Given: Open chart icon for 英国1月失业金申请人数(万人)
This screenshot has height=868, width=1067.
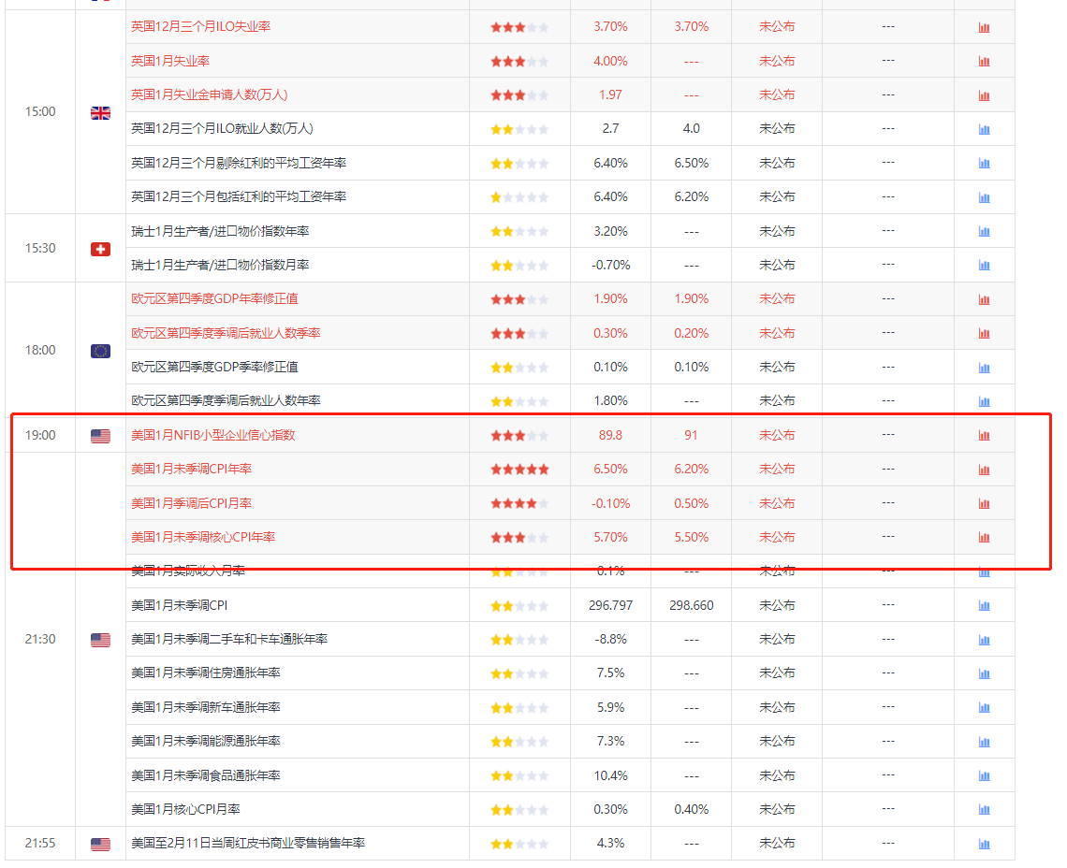Looking at the screenshot, I should tap(984, 95).
